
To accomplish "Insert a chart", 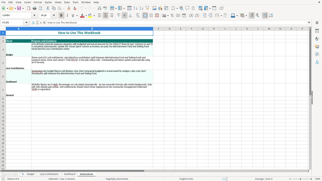I will click(160, 8).
